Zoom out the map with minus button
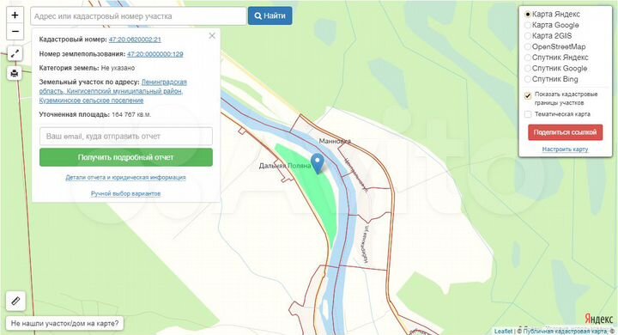This screenshot has height=335, width=618. [x=15, y=32]
